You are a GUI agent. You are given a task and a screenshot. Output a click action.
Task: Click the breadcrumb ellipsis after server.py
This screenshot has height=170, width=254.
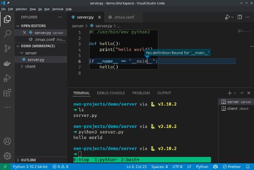119,26
